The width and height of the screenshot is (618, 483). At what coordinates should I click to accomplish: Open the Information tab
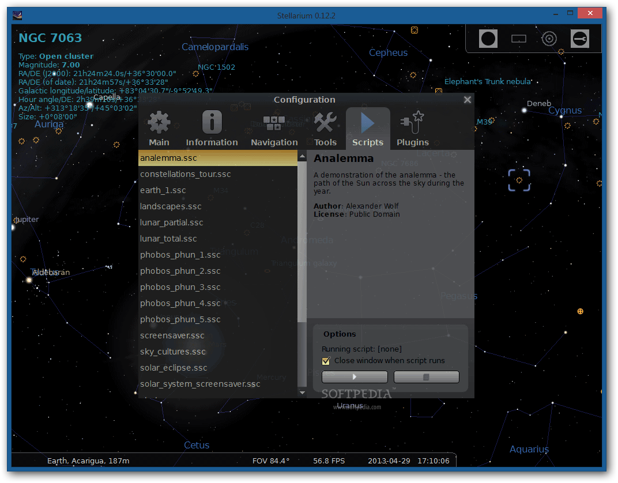(x=212, y=129)
